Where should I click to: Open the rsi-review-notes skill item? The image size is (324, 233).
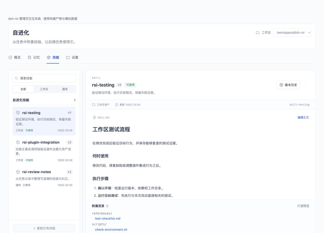[x=44, y=178]
